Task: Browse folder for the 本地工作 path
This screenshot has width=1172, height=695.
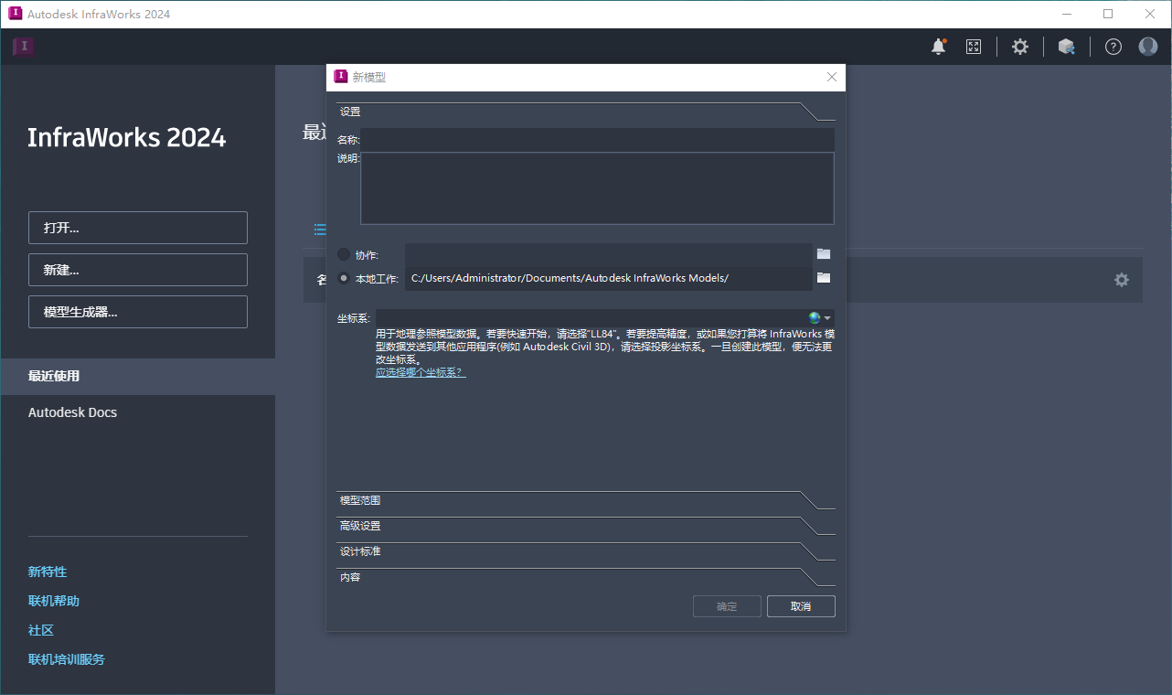Action: (824, 278)
